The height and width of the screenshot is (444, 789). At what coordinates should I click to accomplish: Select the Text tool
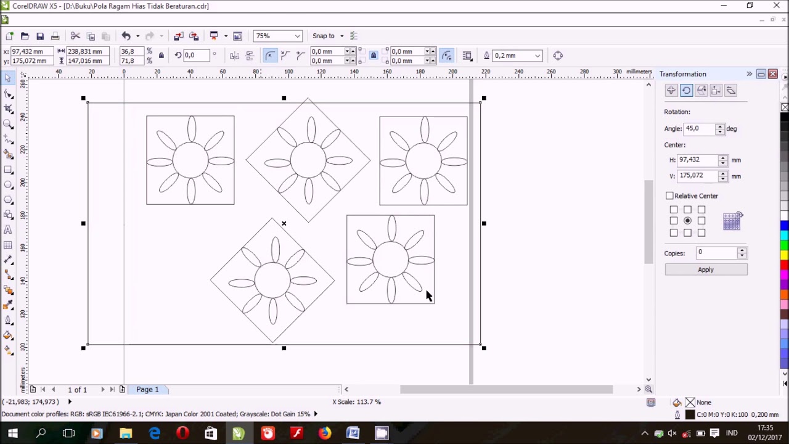point(8,229)
